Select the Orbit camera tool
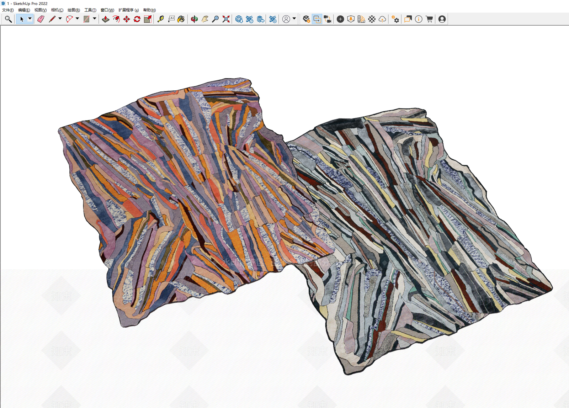Screen dimensions: 569x408 (x=194, y=19)
